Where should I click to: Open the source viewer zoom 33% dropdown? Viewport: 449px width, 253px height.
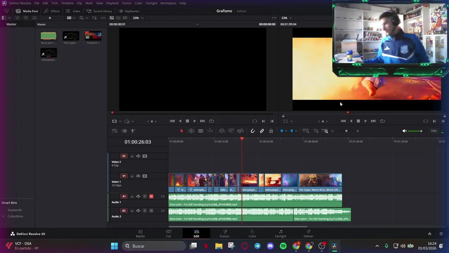138,18
